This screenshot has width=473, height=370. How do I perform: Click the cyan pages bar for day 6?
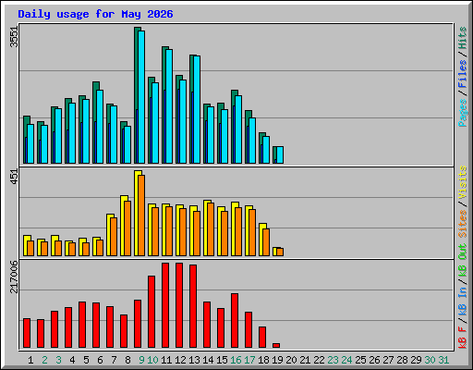100,127
